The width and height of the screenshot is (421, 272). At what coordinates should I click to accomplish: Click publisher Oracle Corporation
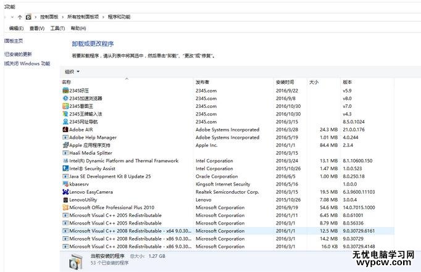point(217,176)
